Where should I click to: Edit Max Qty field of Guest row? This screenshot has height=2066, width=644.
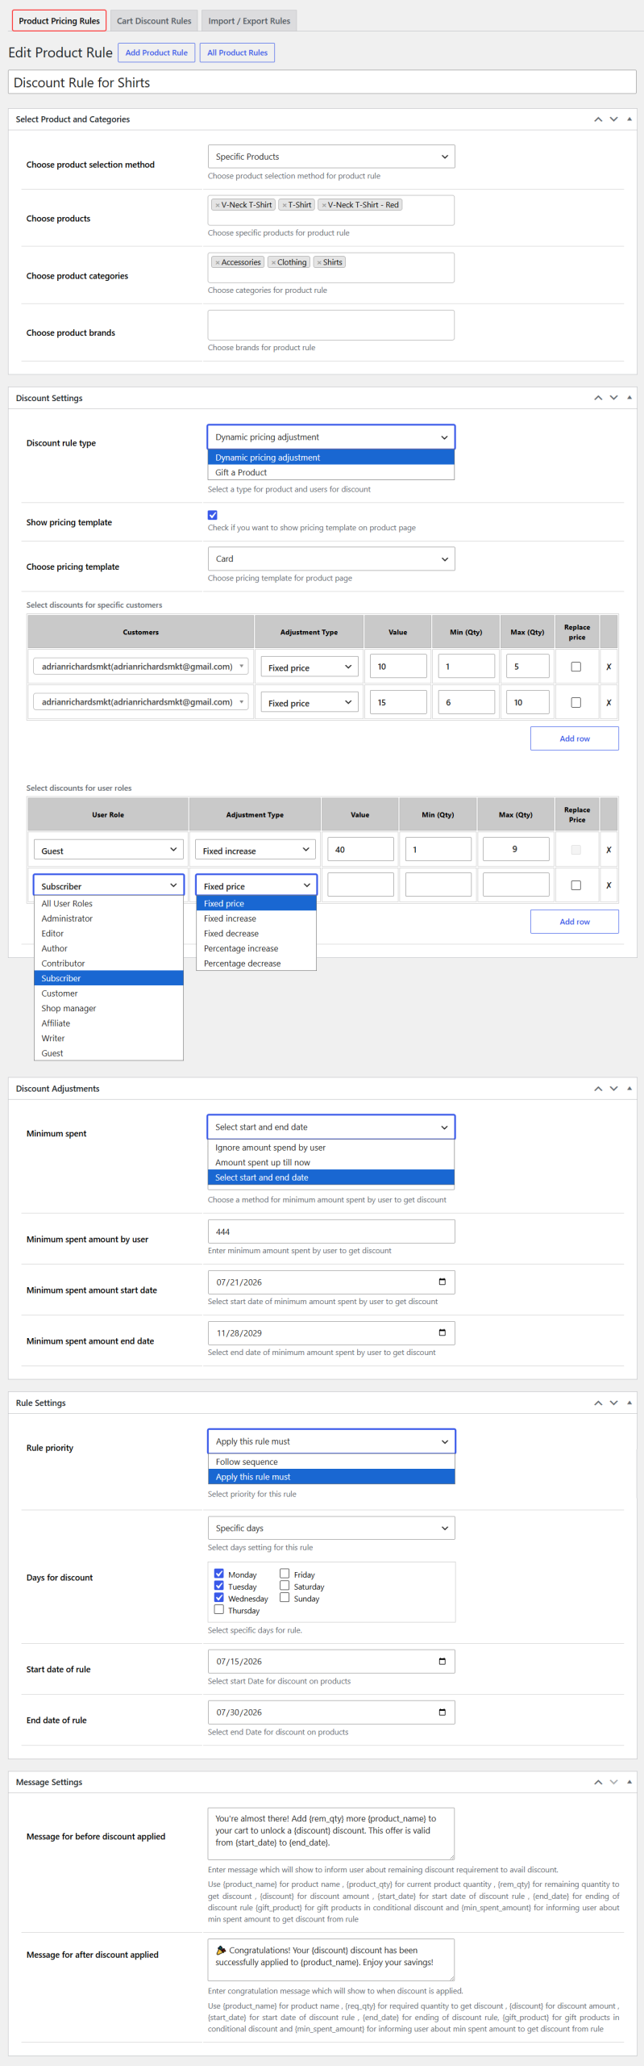point(516,849)
